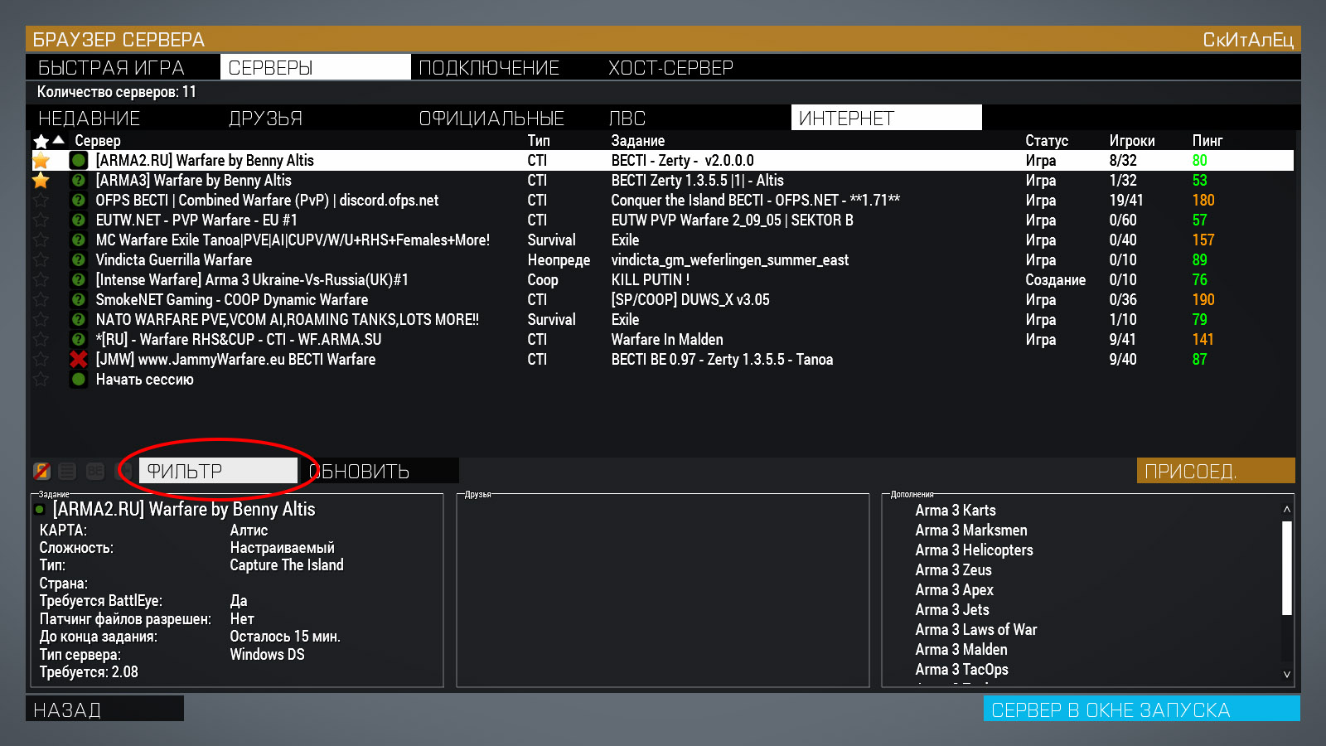Viewport: 1326px width, 746px height.
Task: Select 'Arma 3 Marksmen' in Дополнения list
Action: tap(971, 530)
